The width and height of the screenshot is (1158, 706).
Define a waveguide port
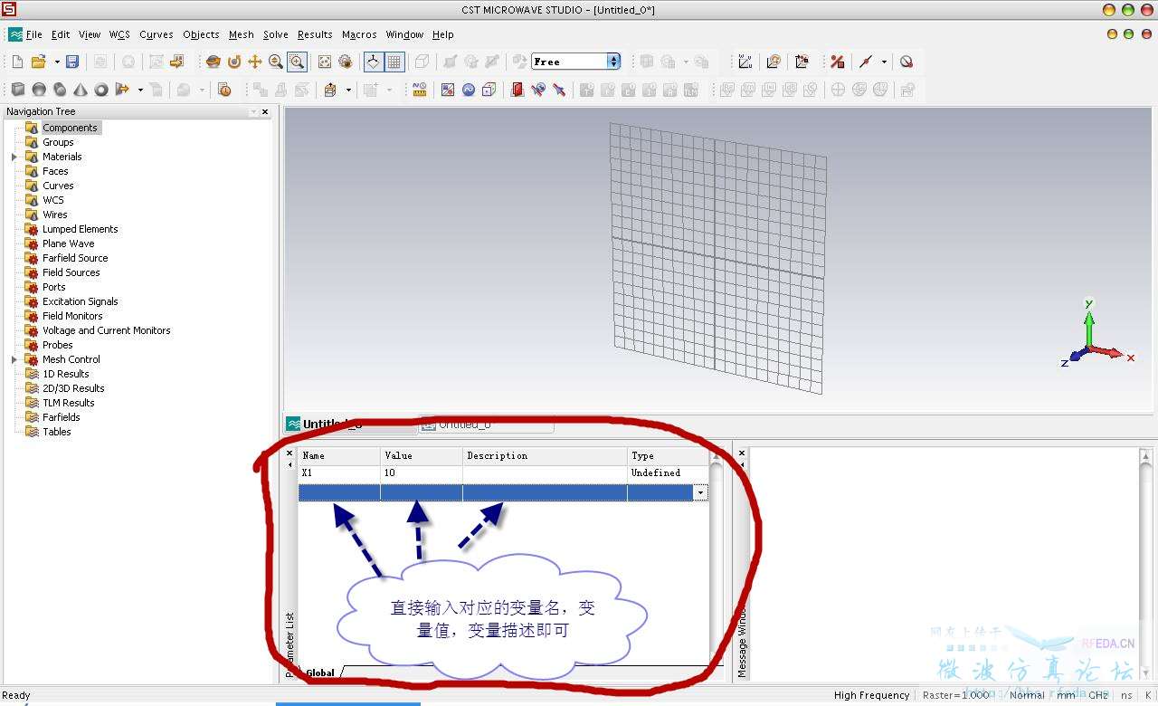[x=517, y=90]
